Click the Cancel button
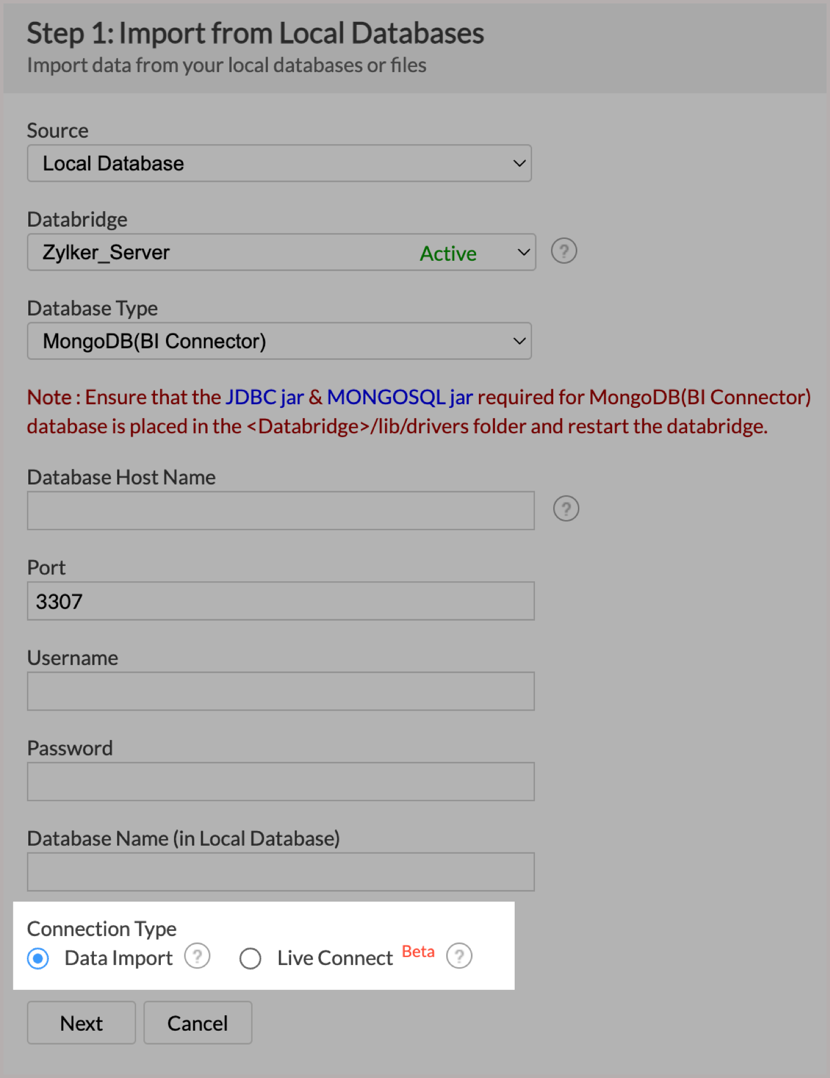This screenshot has width=830, height=1078. pos(197,1023)
